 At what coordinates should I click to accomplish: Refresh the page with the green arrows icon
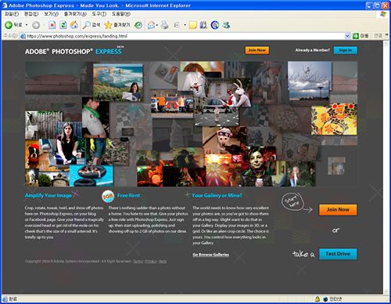point(63,25)
